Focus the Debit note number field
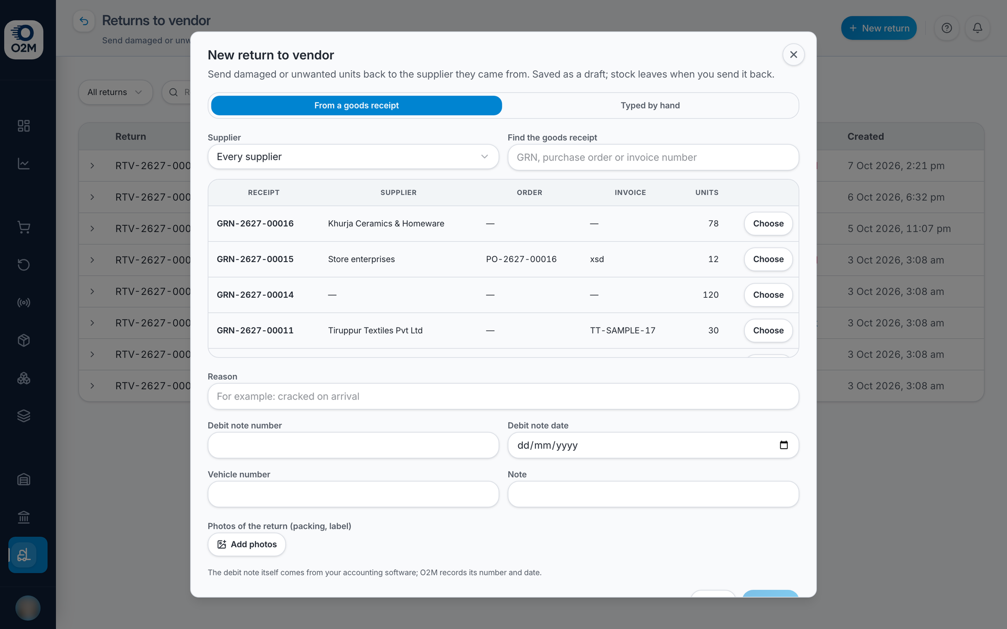 click(353, 445)
